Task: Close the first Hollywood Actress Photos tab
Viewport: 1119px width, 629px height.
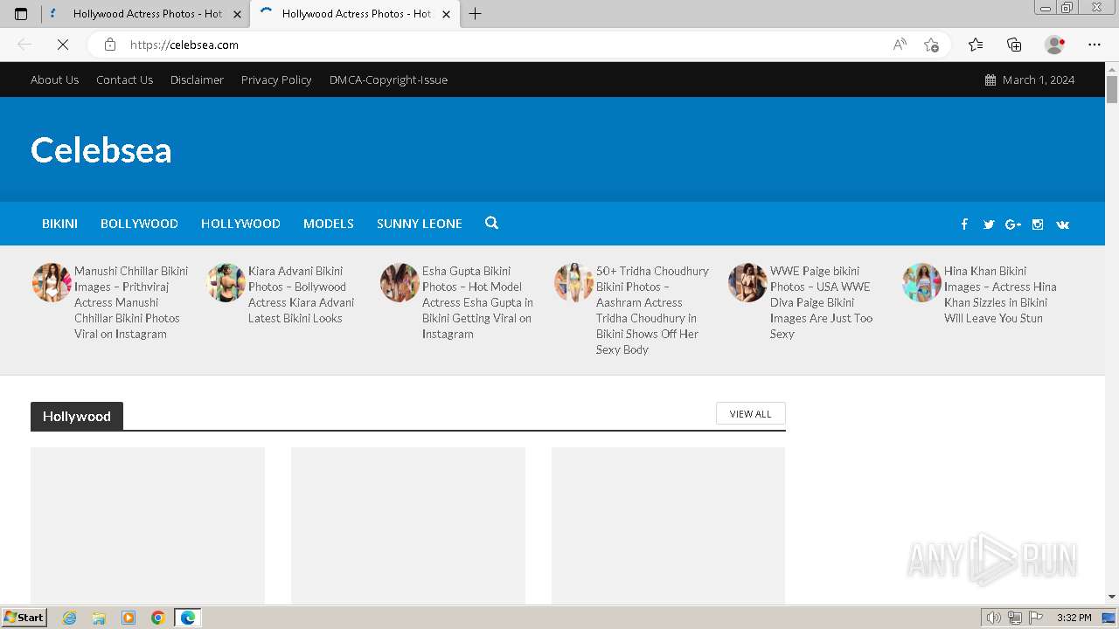Action: (x=237, y=14)
